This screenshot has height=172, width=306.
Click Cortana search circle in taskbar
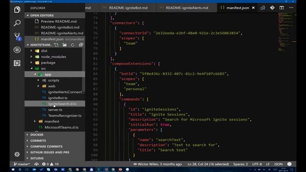coord(20,170)
